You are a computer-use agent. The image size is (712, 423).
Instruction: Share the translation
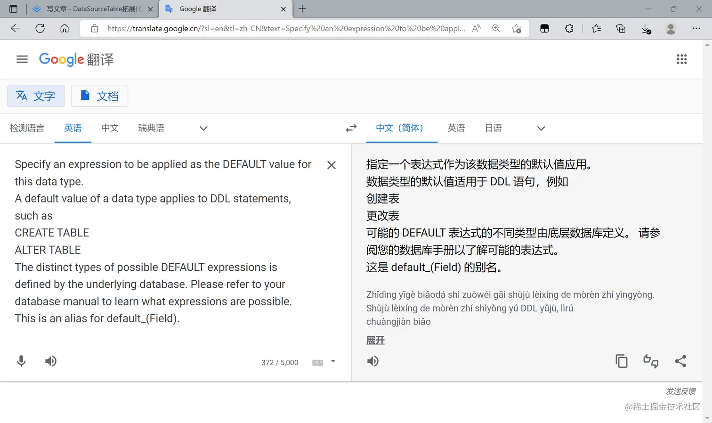[x=680, y=361]
